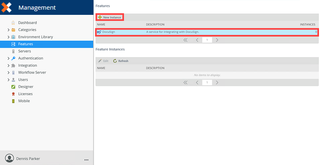321x165 pixels.
Task: Click the Dennis Parker user name
Action: pyautogui.click(x=28, y=159)
